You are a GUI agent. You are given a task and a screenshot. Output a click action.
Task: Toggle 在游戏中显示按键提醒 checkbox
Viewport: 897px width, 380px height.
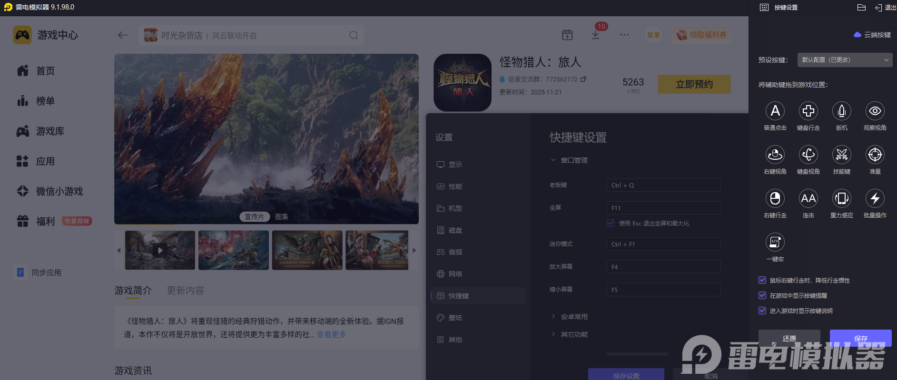pos(762,295)
